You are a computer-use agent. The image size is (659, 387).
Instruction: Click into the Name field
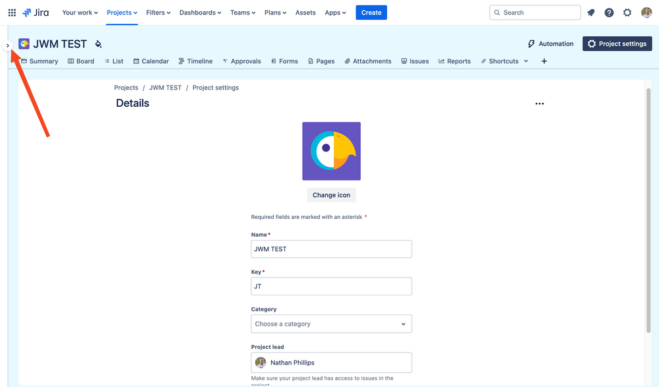(x=331, y=249)
